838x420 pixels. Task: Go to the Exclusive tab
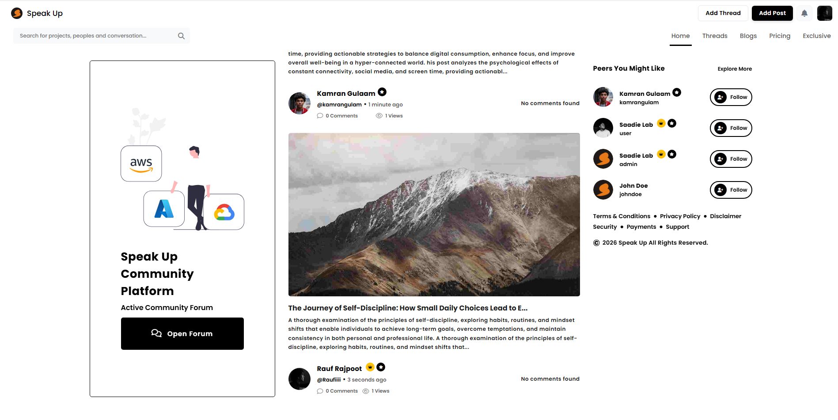pos(816,36)
